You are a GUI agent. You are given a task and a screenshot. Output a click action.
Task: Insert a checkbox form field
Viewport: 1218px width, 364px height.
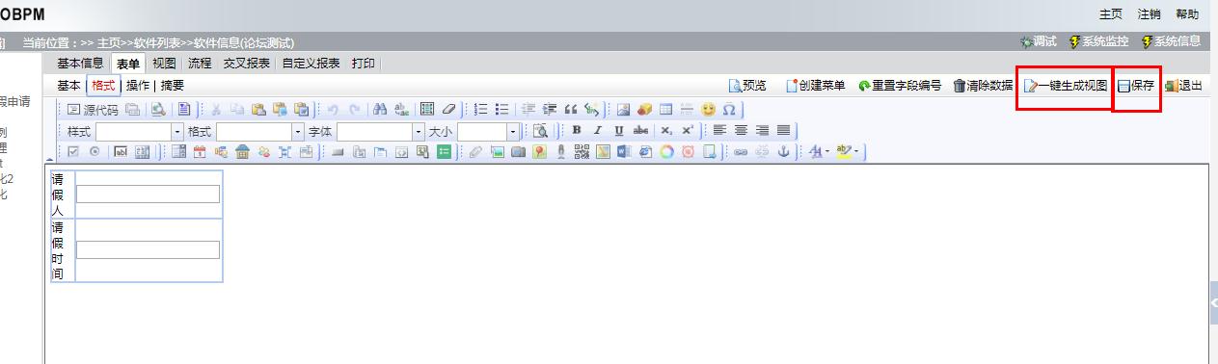pyautogui.click(x=73, y=151)
